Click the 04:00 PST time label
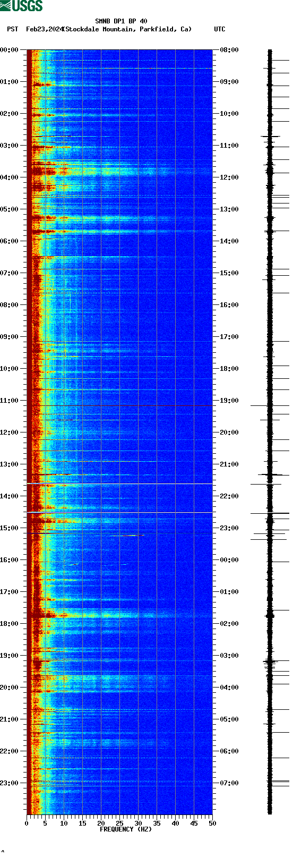293x857 pixels. [10, 177]
